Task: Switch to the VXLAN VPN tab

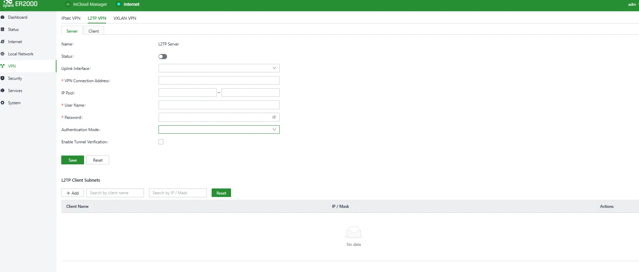Action: point(125,18)
